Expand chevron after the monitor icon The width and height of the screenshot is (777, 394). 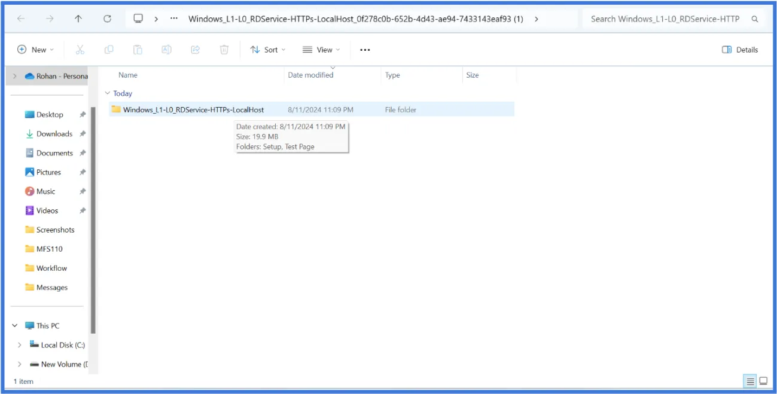click(156, 19)
